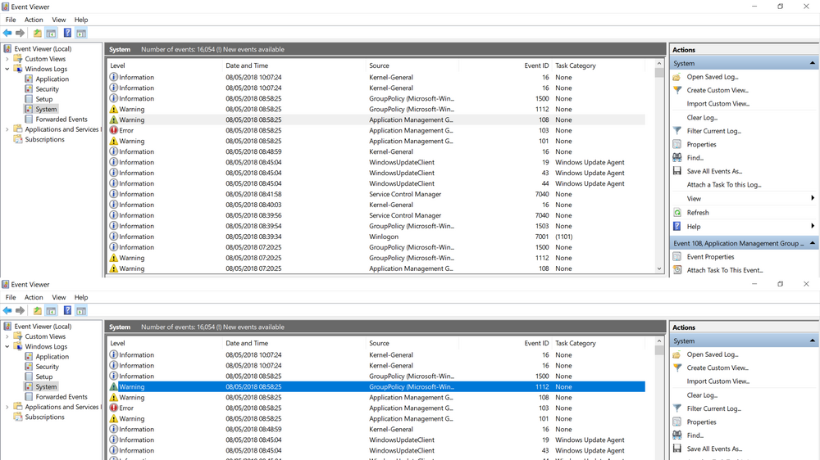Toggle console tree icon in upper window toolbar

tap(51, 33)
